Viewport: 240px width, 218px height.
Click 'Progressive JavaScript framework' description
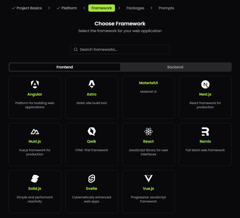[148, 199]
